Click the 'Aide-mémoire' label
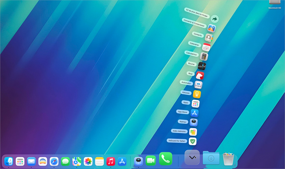Image resolution: width=285 pixels, height=169 pixels. (179, 131)
